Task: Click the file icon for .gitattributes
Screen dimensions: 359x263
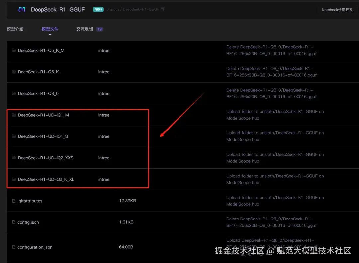Action: tap(14, 201)
